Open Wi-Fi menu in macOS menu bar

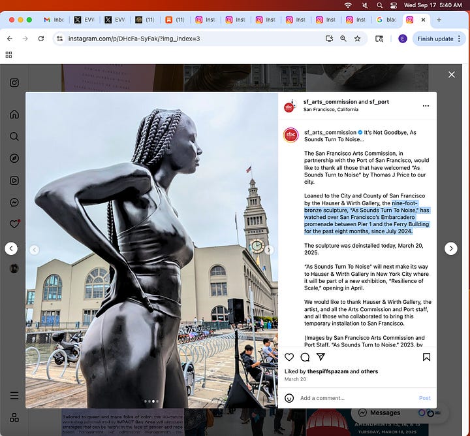click(x=348, y=5)
